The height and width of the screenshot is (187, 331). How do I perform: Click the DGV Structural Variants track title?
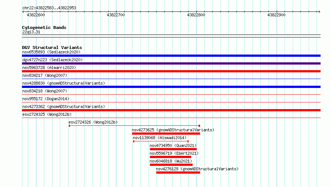click(x=52, y=47)
